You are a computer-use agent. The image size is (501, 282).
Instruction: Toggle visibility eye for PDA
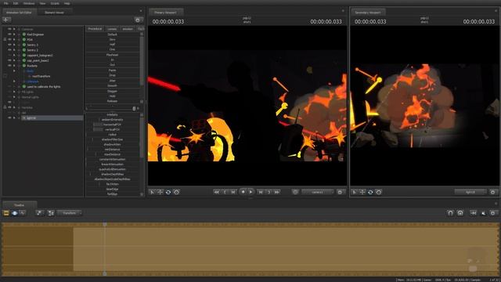9,39
